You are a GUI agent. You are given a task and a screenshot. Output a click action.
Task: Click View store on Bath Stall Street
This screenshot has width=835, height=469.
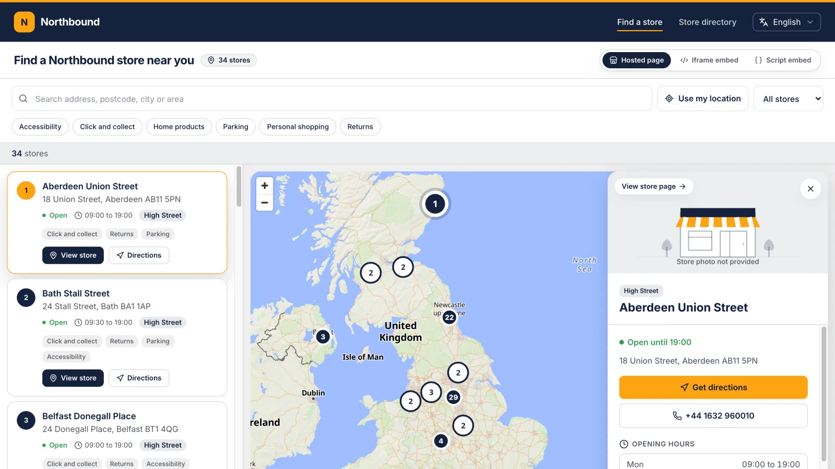coord(73,378)
